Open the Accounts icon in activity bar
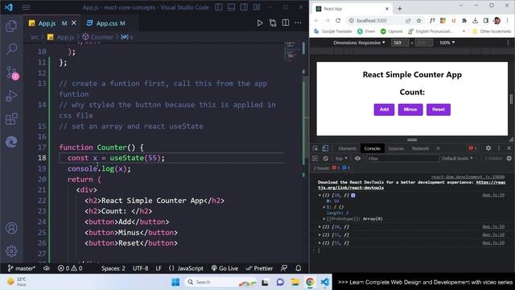Viewport: 515px width, 290px height. click(x=11, y=228)
